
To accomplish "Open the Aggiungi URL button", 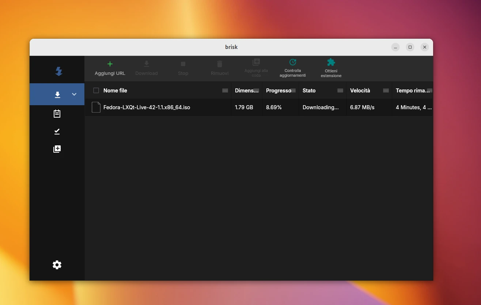I will click(x=110, y=68).
